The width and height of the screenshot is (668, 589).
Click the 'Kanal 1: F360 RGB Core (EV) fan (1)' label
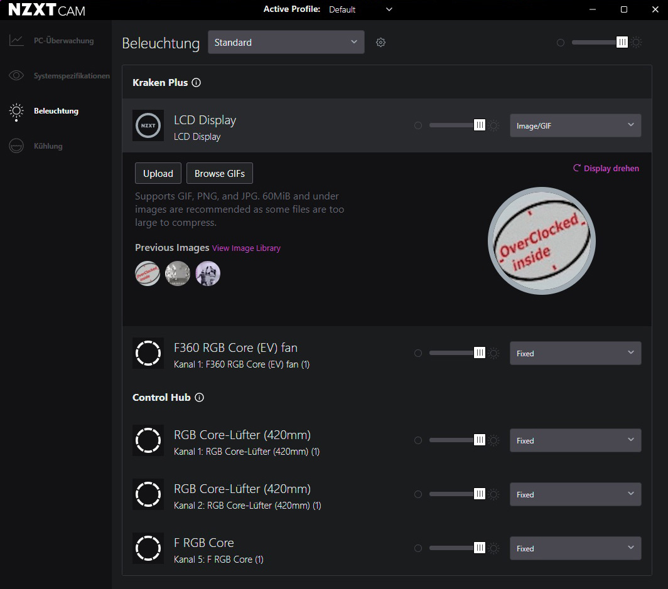[242, 364]
